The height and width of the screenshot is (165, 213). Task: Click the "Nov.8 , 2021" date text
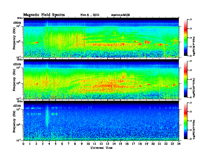pos(90,15)
